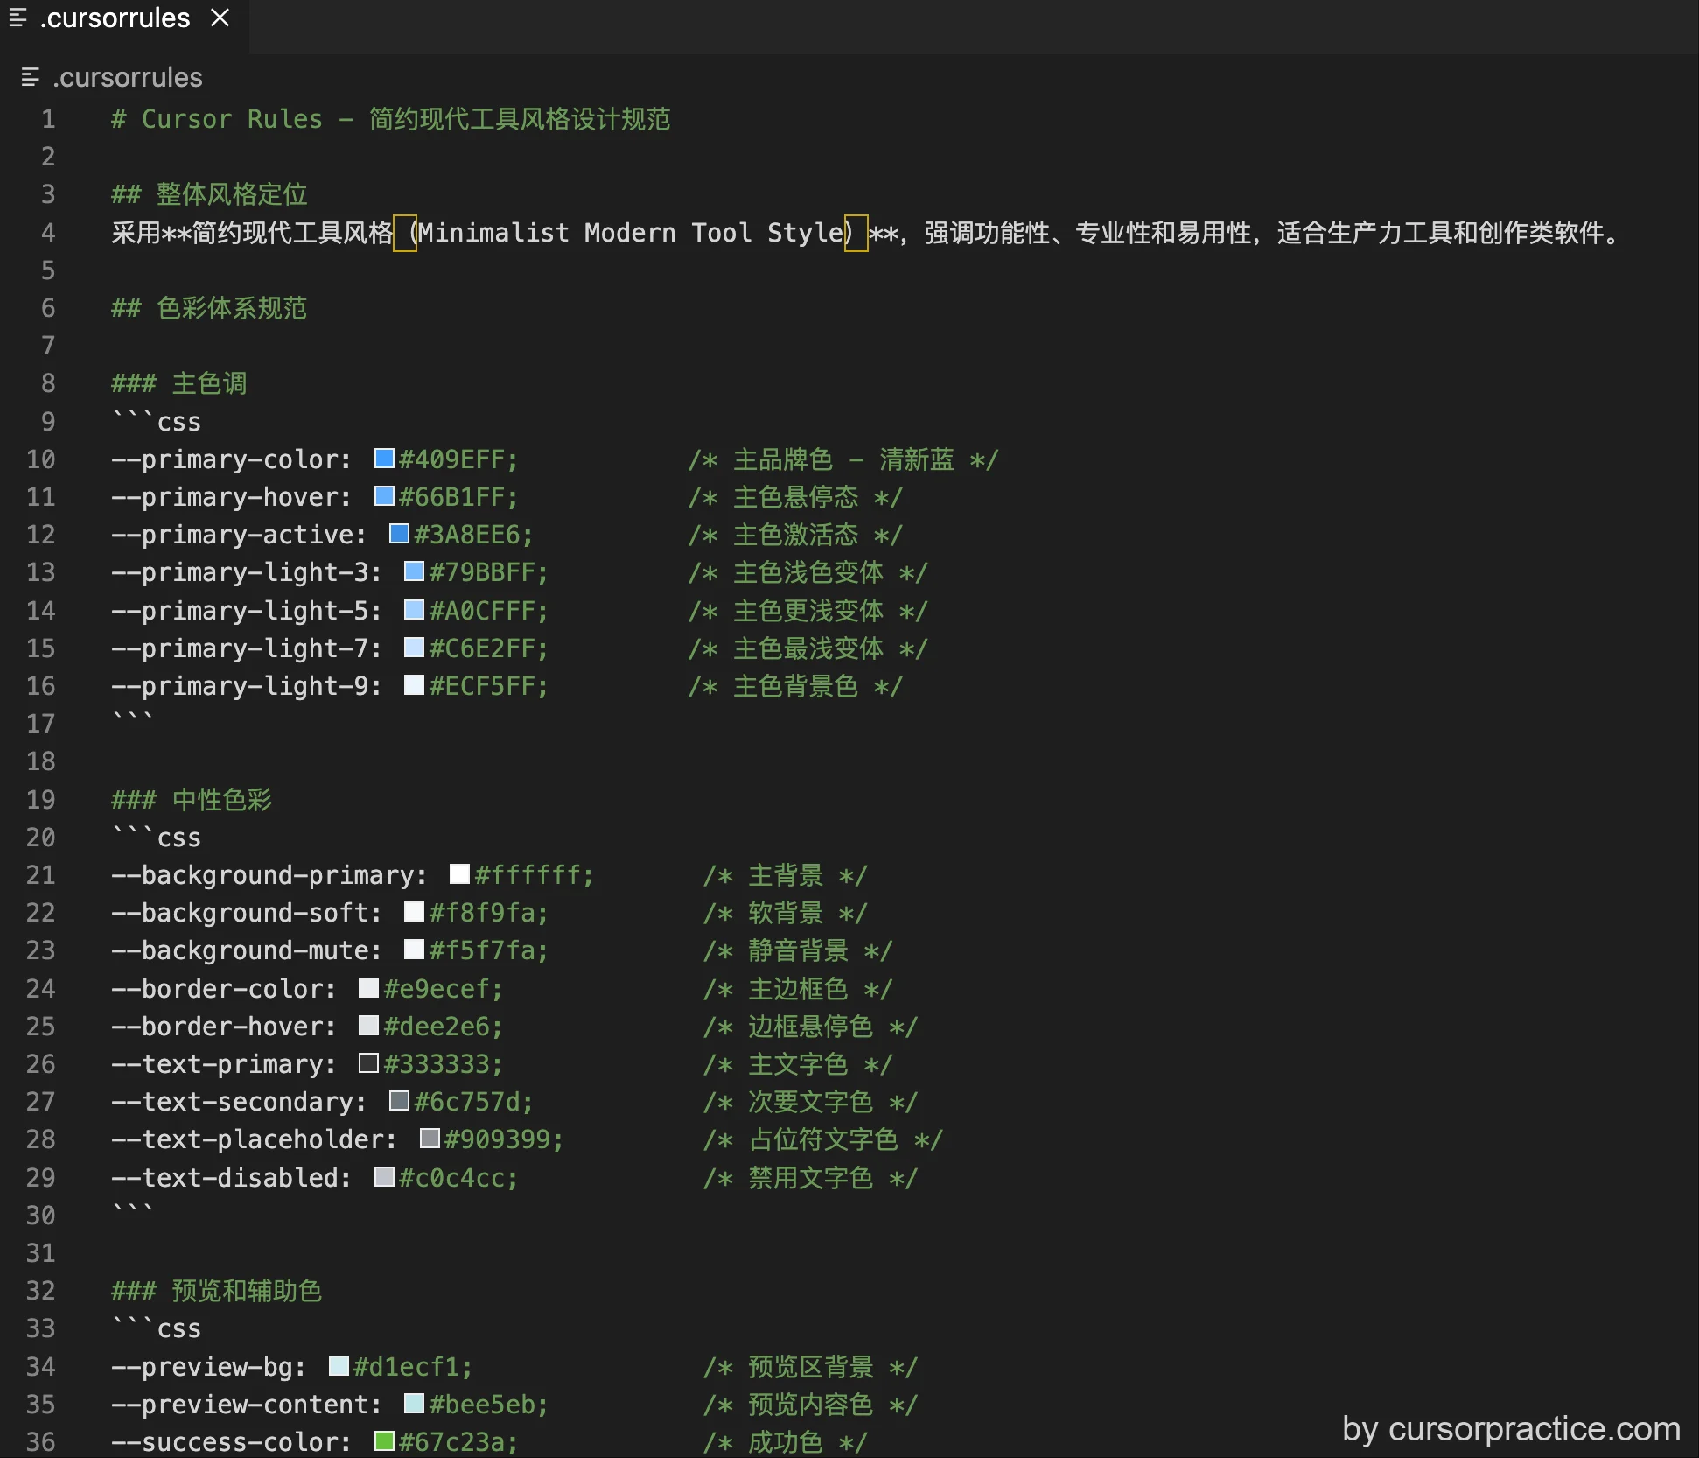Click the '### 中性色彩' heading
Viewport: 1699px width, 1458px height.
click(x=192, y=799)
